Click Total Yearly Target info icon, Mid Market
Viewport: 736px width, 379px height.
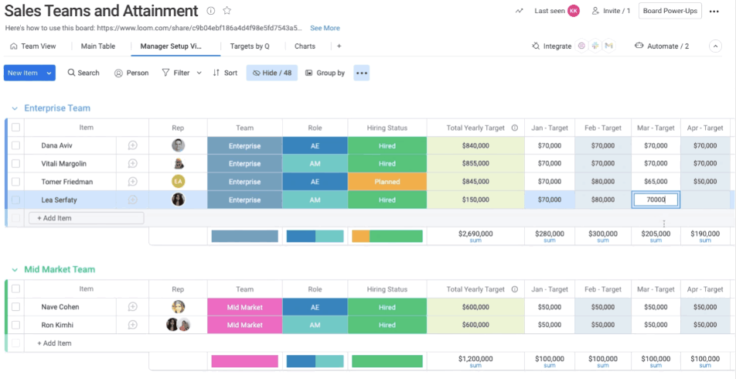coord(514,289)
